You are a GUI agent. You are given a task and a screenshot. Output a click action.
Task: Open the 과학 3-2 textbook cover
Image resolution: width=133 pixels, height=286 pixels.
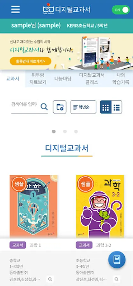(x=100, y=207)
